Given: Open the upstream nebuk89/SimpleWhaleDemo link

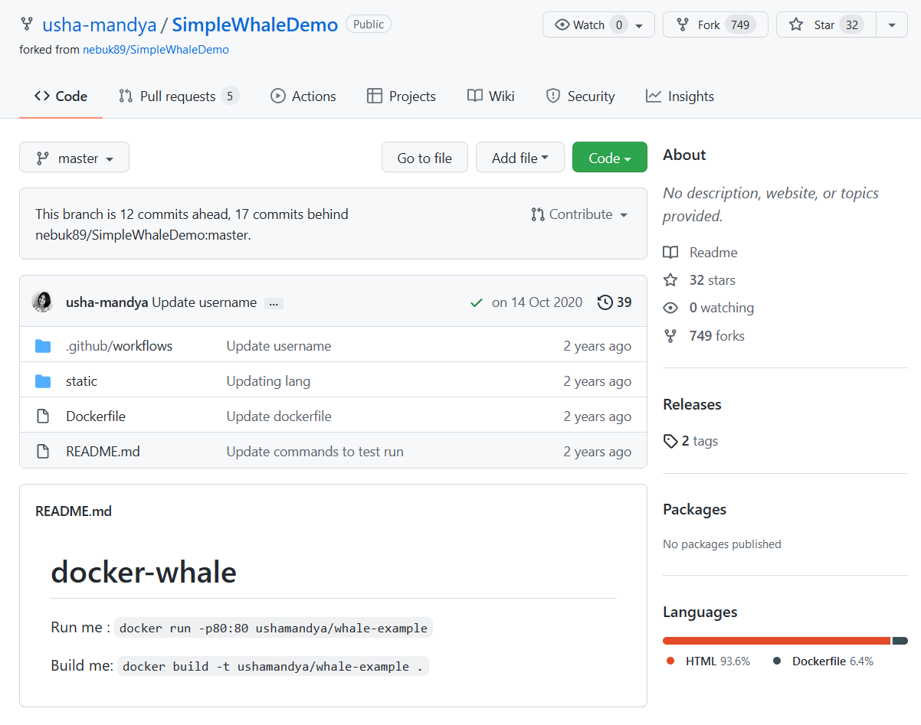Looking at the screenshot, I should (156, 50).
